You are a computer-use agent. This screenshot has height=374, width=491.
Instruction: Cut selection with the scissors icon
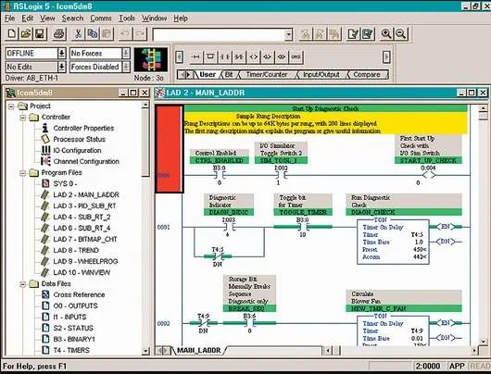(x=78, y=34)
